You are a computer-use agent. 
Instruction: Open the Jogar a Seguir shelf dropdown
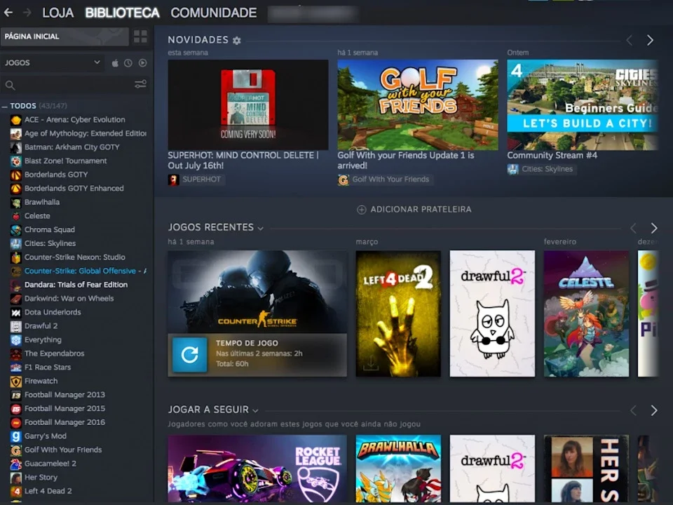(x=255, y=411)
